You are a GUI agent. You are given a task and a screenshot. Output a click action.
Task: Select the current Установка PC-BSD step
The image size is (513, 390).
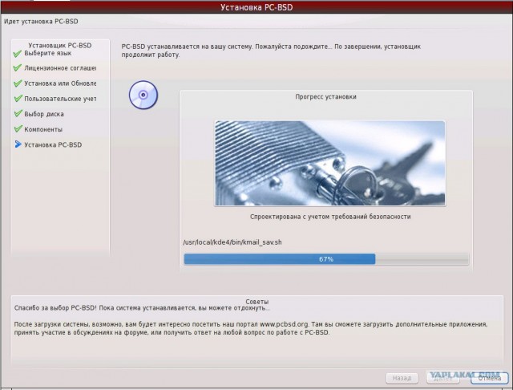53,144
